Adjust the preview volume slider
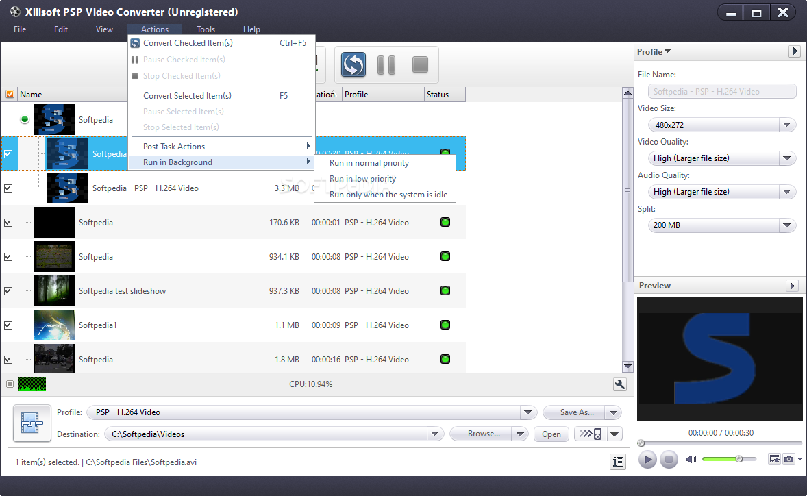 pos(729,459)
